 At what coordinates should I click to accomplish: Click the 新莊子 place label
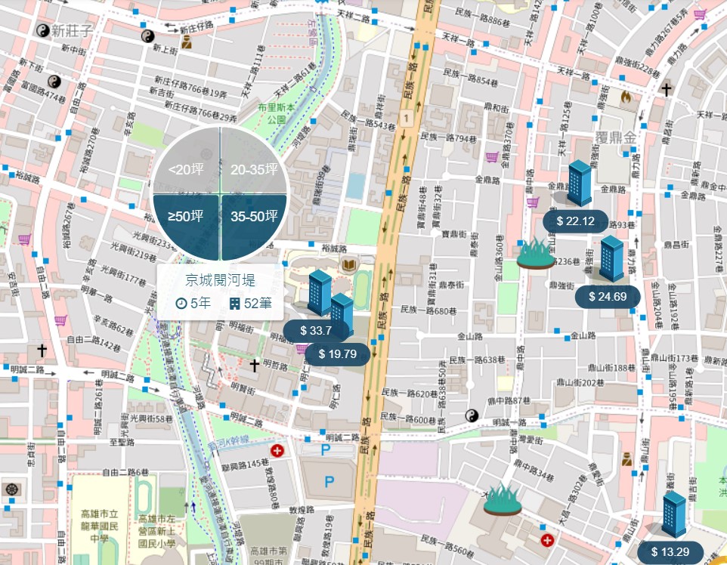click(72, 30)
